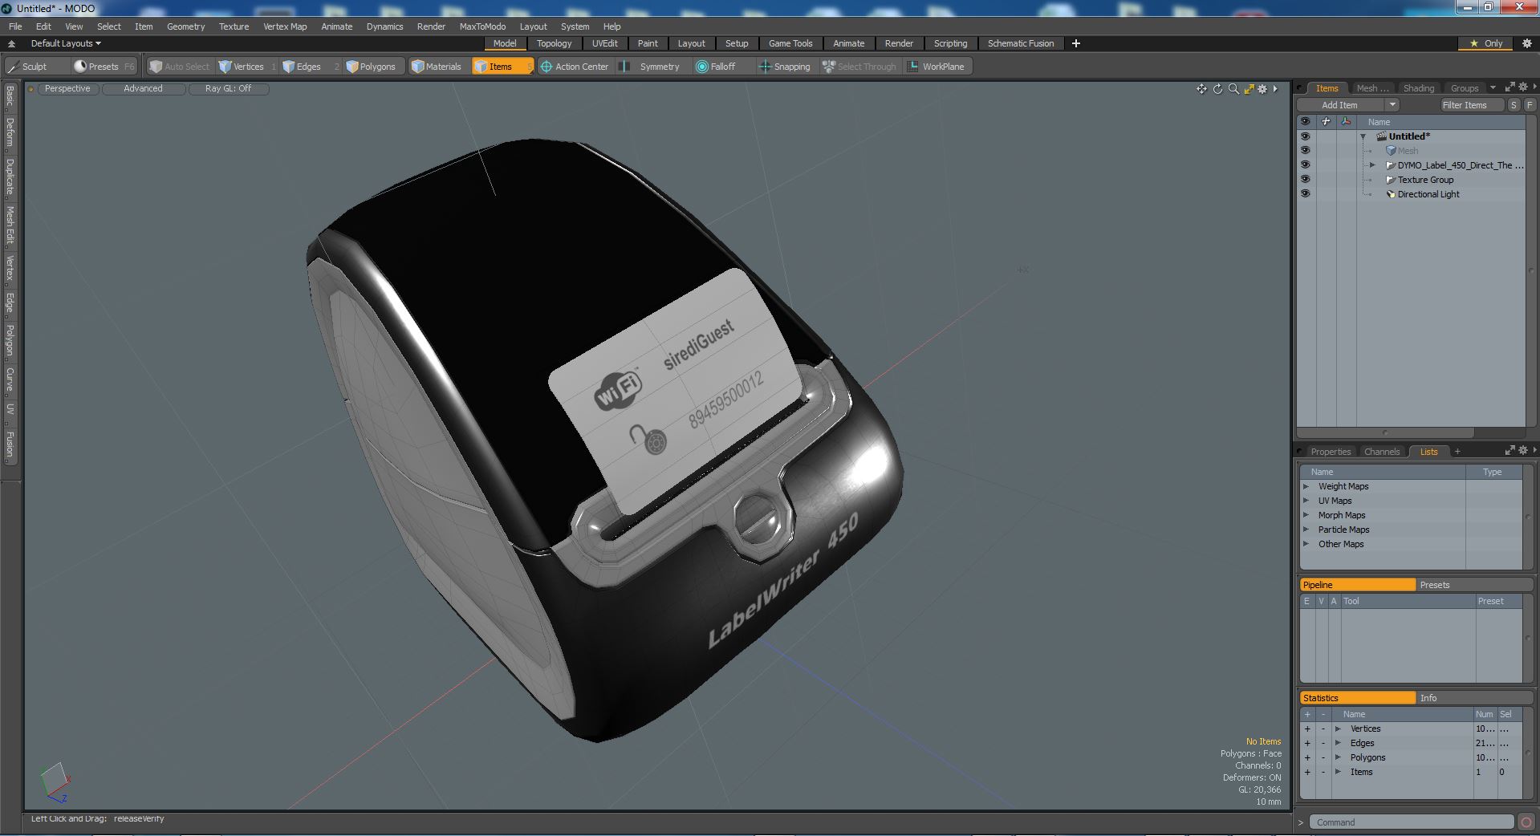Expand the Weight Maps list
The width and height of the screenshot is (1540, 836).
pos(1306,486)
